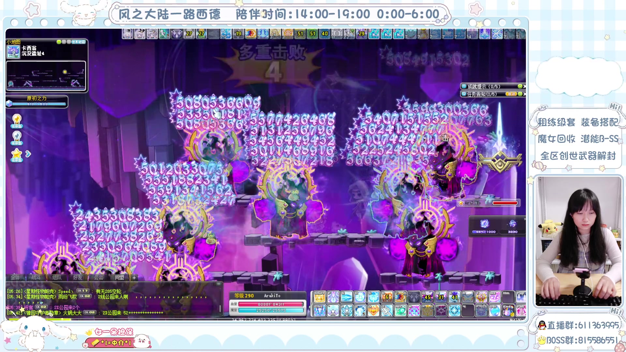Activate the T key golden crown skill
626x352 pixels.
tap(481, 297)
